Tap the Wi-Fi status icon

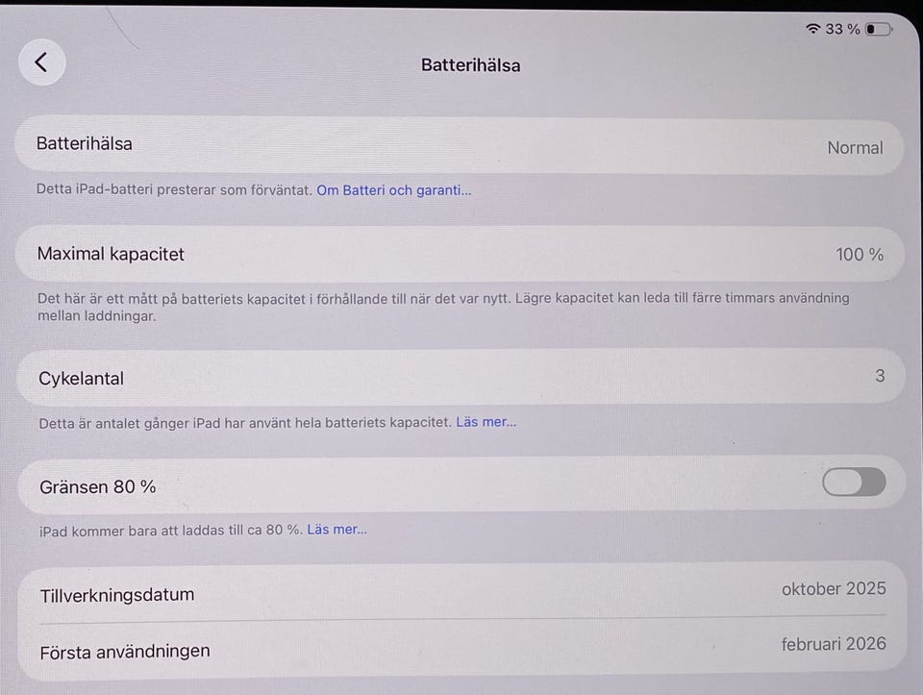[x=813, y=29]
